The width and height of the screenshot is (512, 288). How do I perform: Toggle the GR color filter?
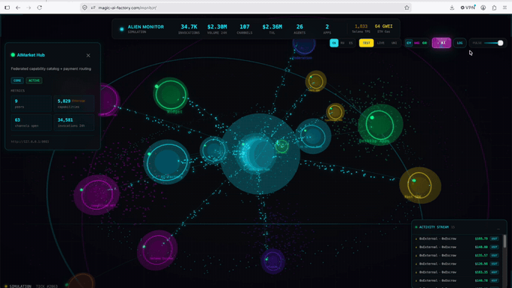[x=425, y=43]
